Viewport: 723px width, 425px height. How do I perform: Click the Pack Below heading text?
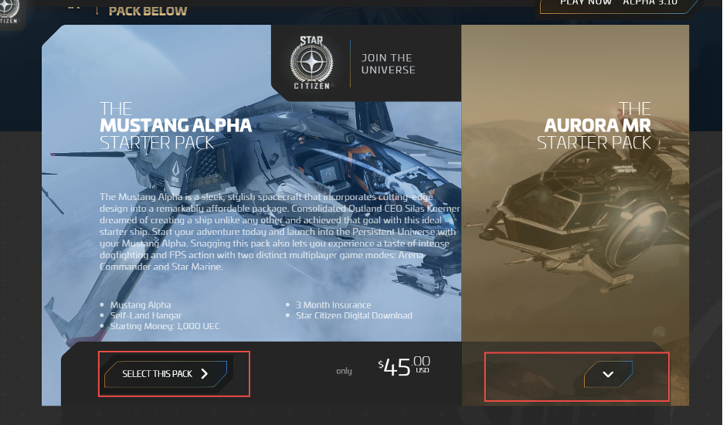point(148,11)
